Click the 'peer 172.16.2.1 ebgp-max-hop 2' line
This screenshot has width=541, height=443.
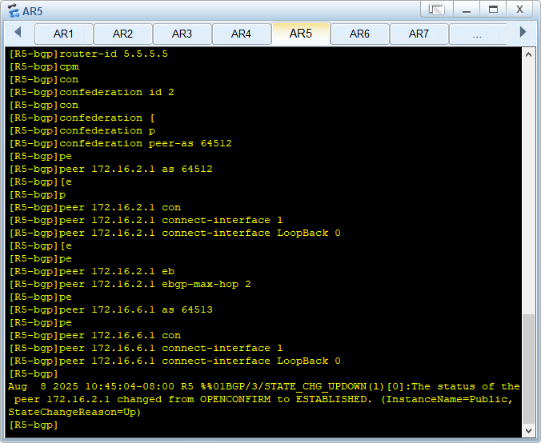tap(130, 284)
